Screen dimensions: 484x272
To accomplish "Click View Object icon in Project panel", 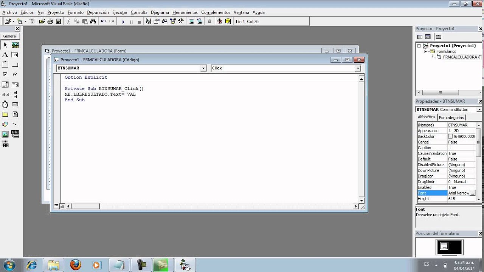I will coord(428,37).
